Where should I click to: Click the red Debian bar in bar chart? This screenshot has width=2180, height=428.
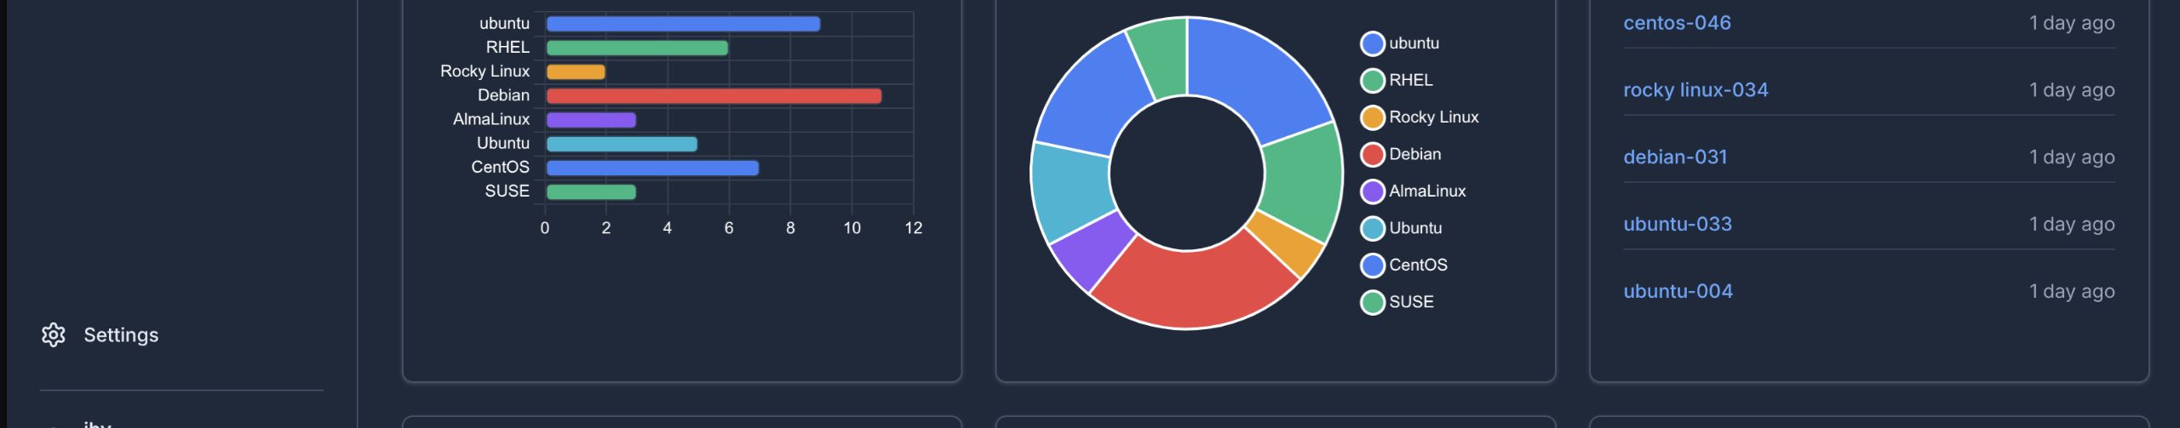pyautogui.click(x=714, y=96)
